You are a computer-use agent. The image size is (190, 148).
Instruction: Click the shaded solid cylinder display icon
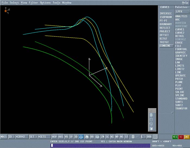coord(151,128)
